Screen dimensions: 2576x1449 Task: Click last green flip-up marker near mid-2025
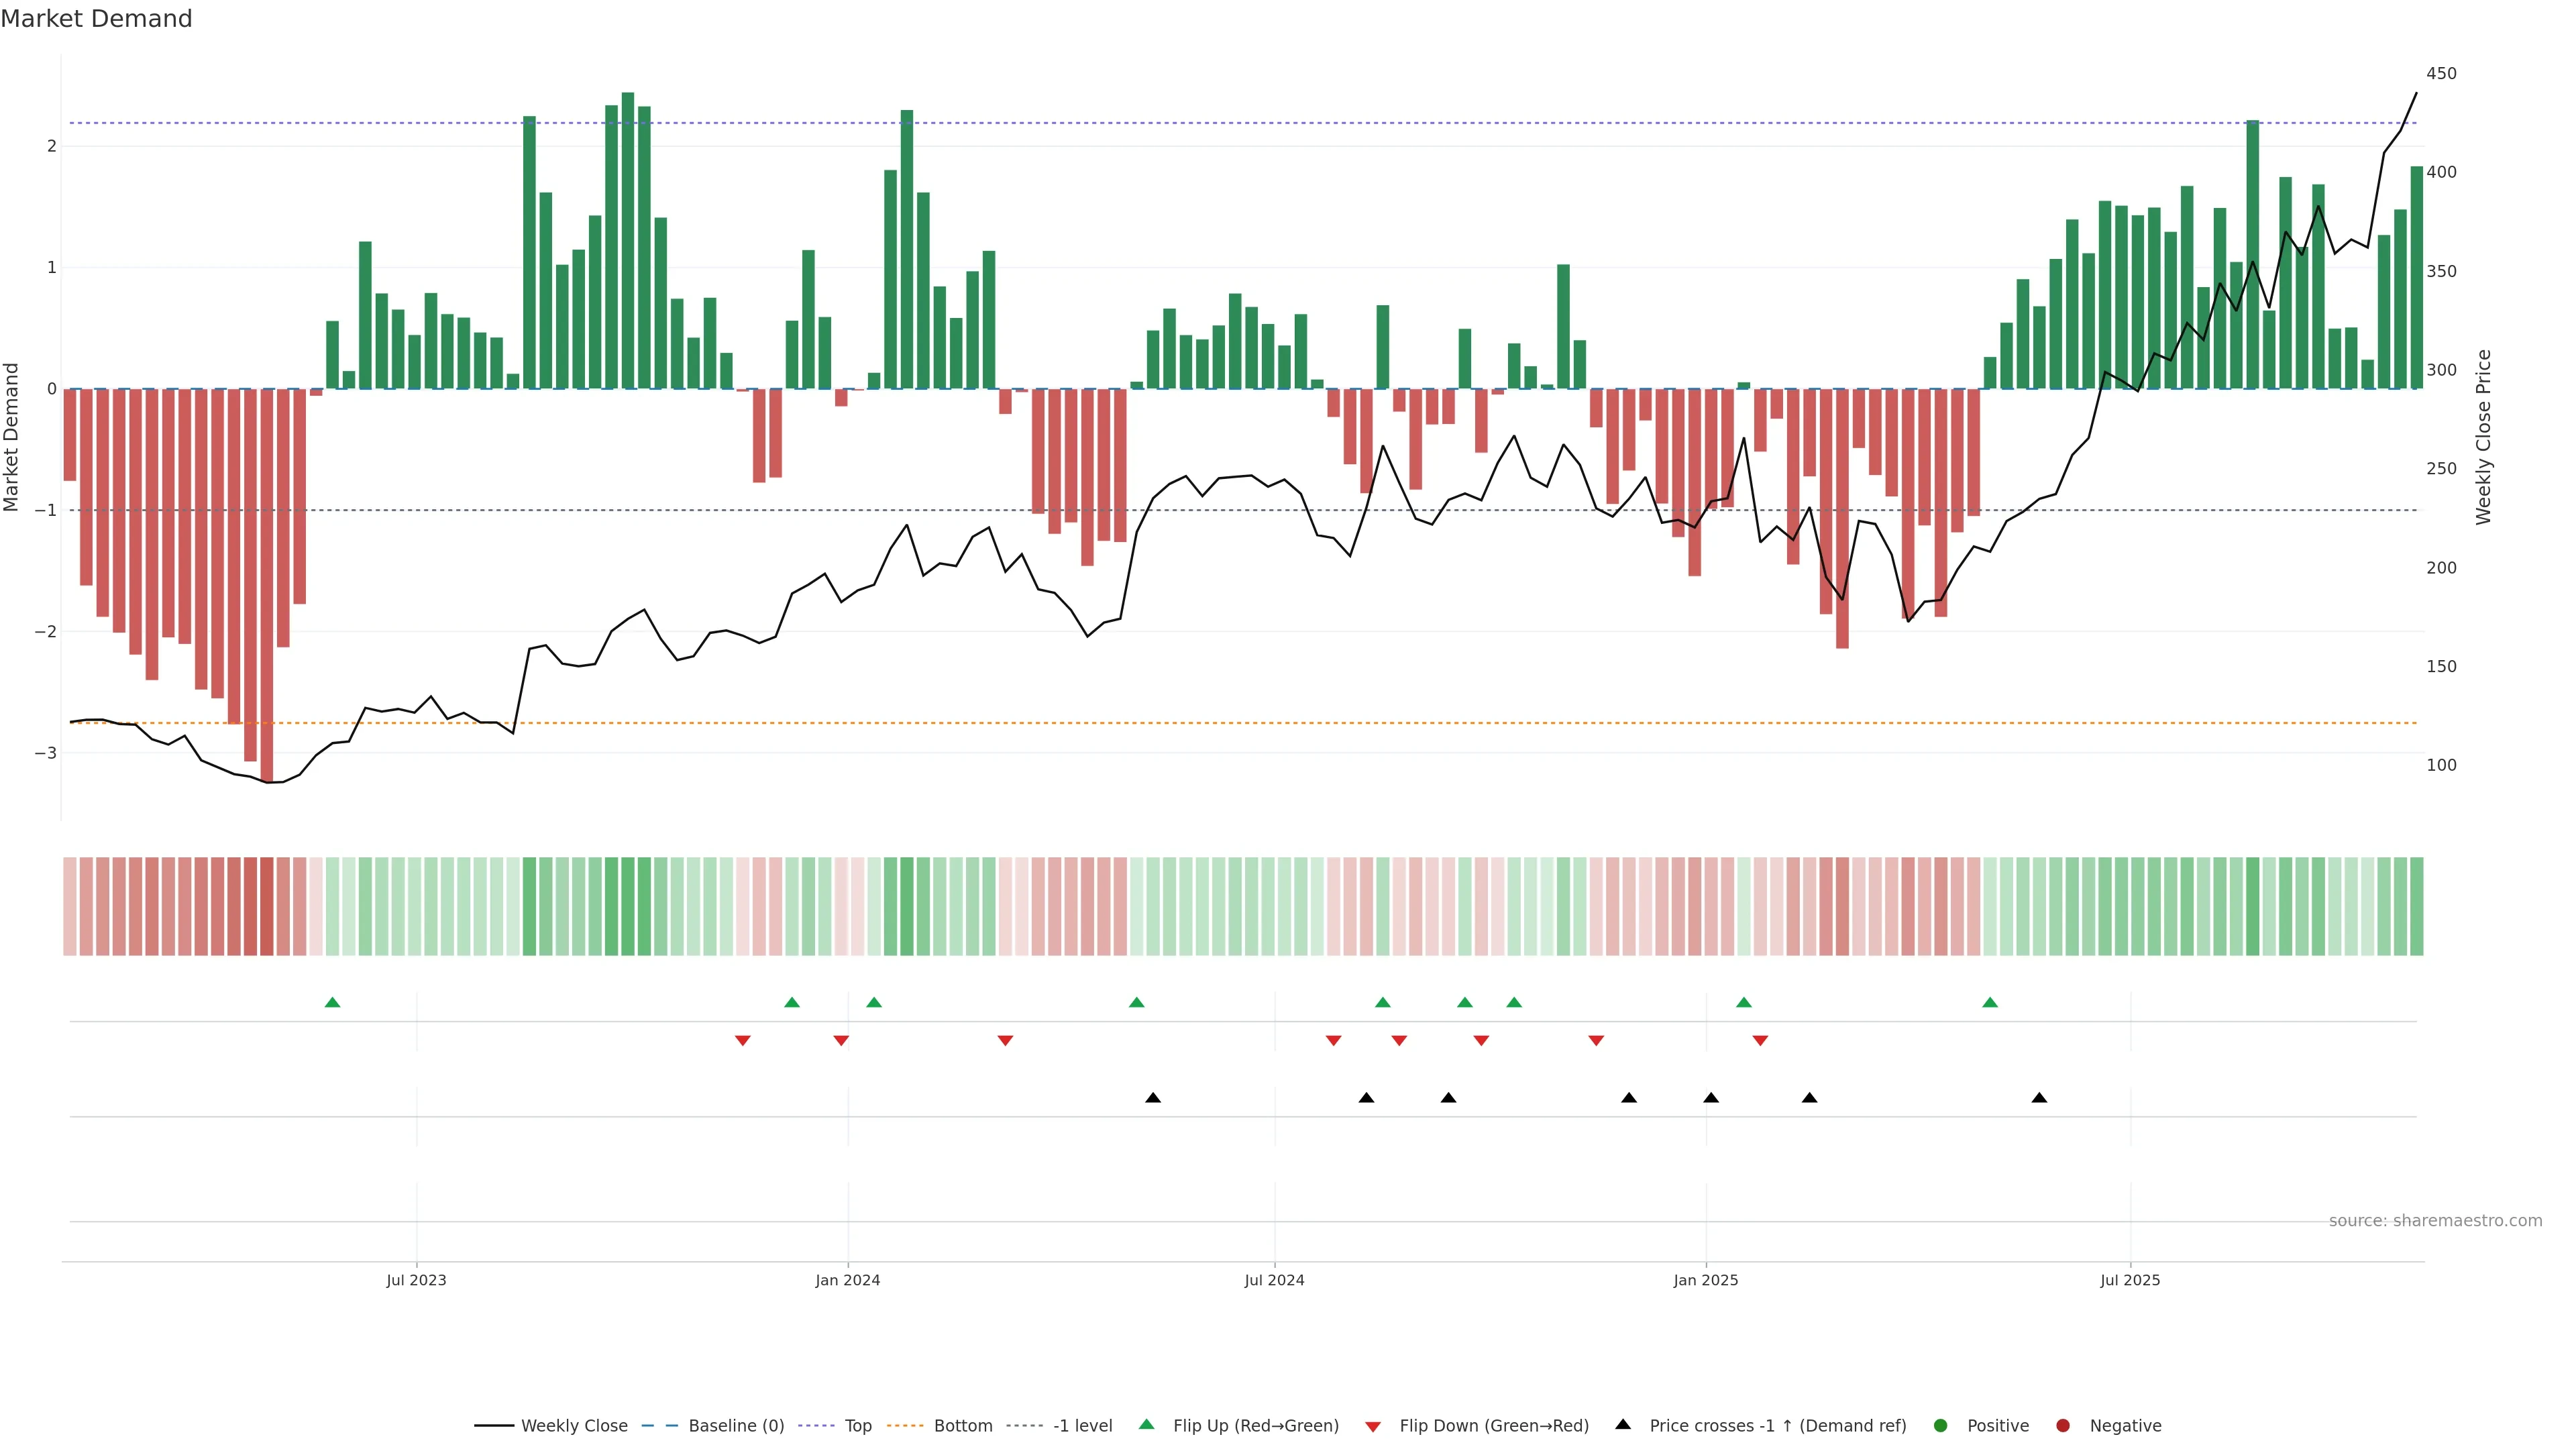point(1990,1003)
